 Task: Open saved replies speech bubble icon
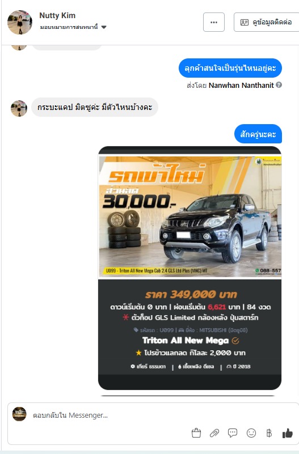point(233,433)
